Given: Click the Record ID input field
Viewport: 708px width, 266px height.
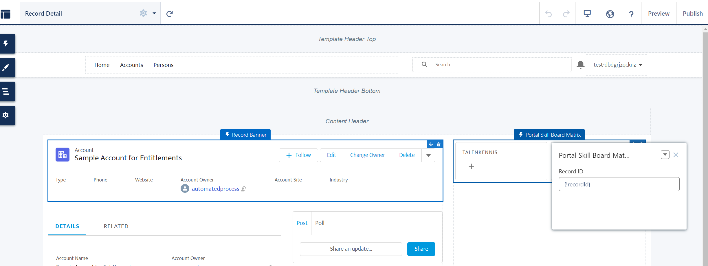Looking at the screenshot, I should point(619,184).
